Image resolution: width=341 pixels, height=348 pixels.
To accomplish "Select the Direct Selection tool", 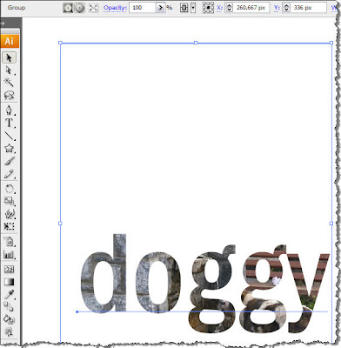I will 9,70.
